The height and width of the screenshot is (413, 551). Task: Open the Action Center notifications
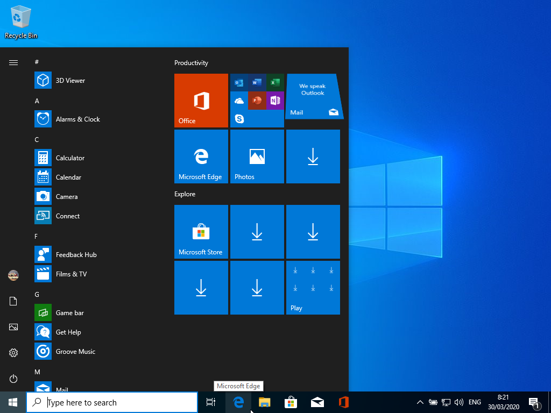tap(534, 402)
